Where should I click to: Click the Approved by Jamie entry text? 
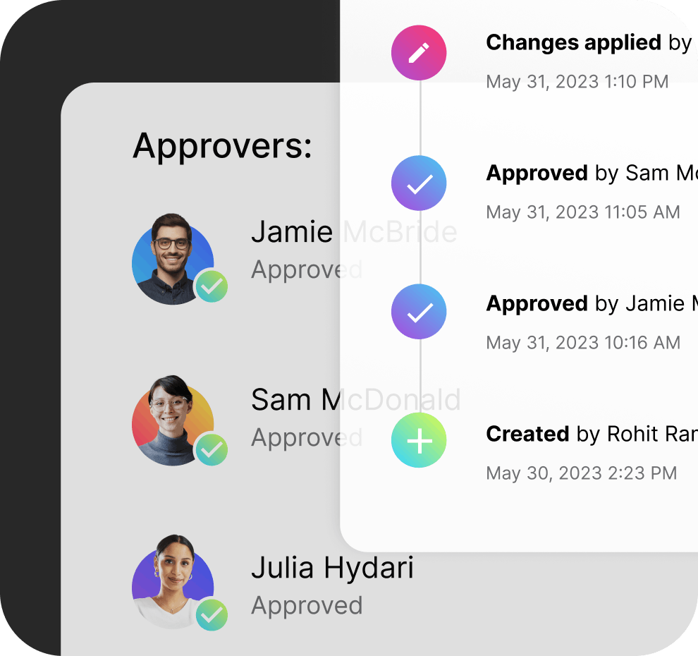pyautogui.click(x=592, y=304)
